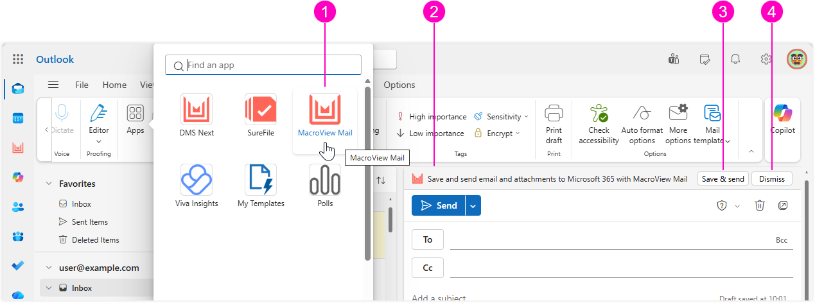Click the blue Send button
Screen dimensions: 815x303
pos(438,205)
